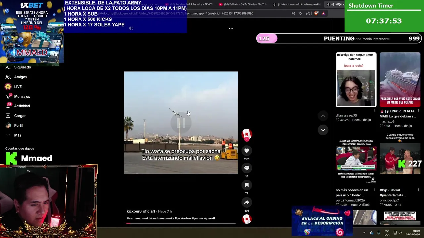Viewport: 424px width, 238px height.
Task: Open the Brave Shields lion icon
Action: 316,13
